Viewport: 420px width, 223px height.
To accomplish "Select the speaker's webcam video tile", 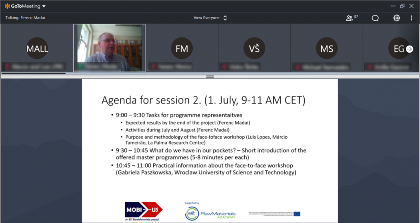I will [109, 48].
